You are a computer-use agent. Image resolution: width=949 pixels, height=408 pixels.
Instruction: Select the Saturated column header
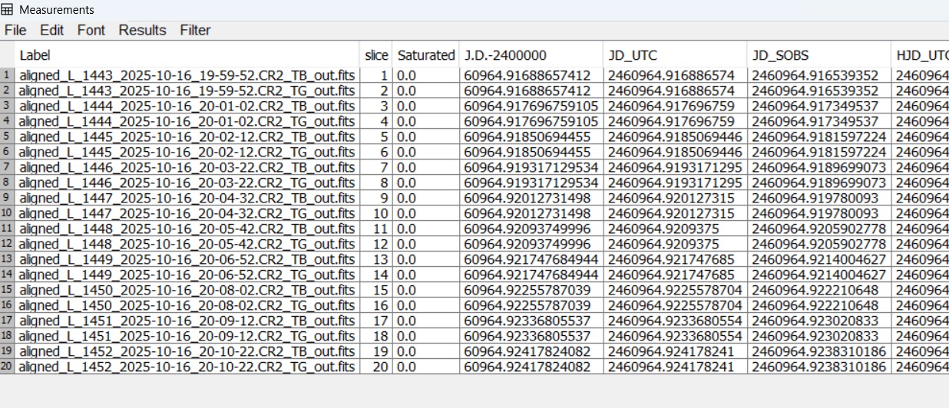click(x=425, y=55)
